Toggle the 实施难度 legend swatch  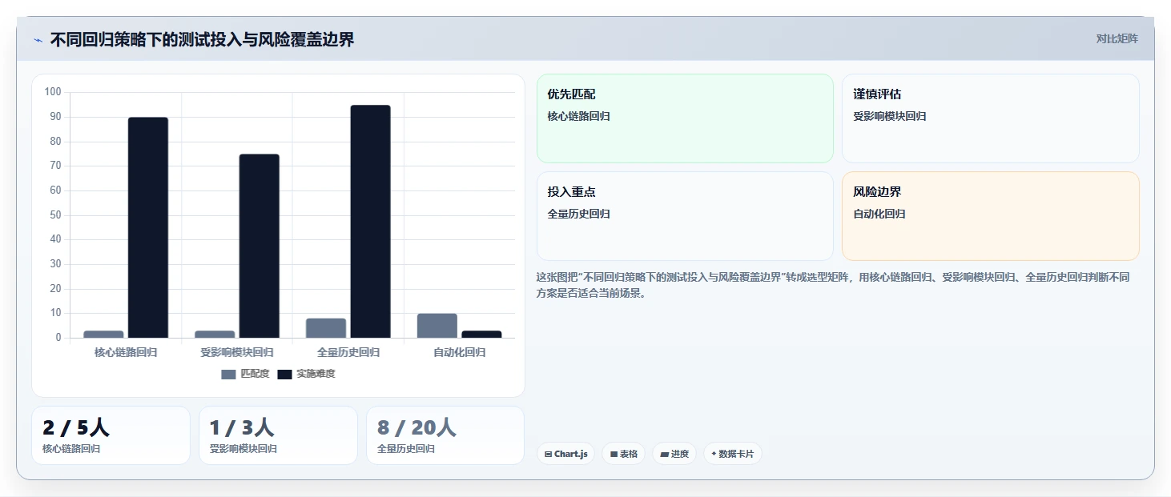(284, 374)
